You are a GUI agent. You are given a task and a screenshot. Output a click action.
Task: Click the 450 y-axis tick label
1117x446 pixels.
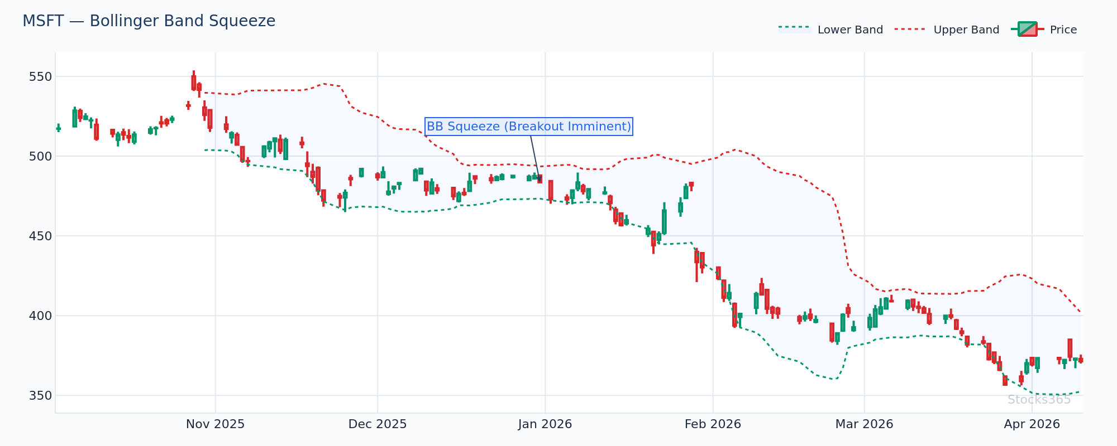[40, 236]
